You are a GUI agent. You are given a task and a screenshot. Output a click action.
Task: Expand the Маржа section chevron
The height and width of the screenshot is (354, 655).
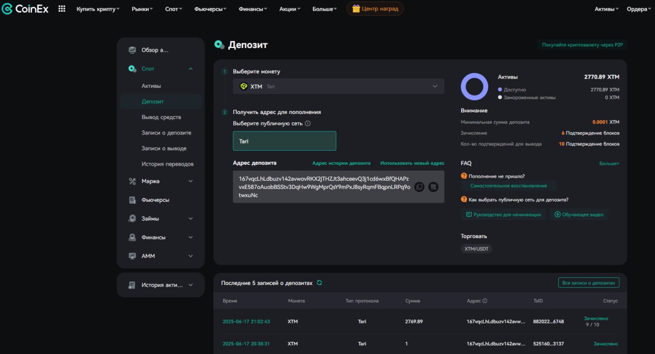[x=190, y=181]
